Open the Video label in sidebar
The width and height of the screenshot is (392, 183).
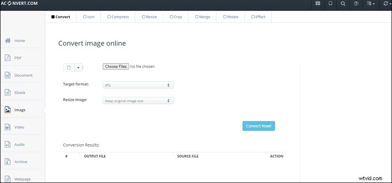click(x=19, y=127)
